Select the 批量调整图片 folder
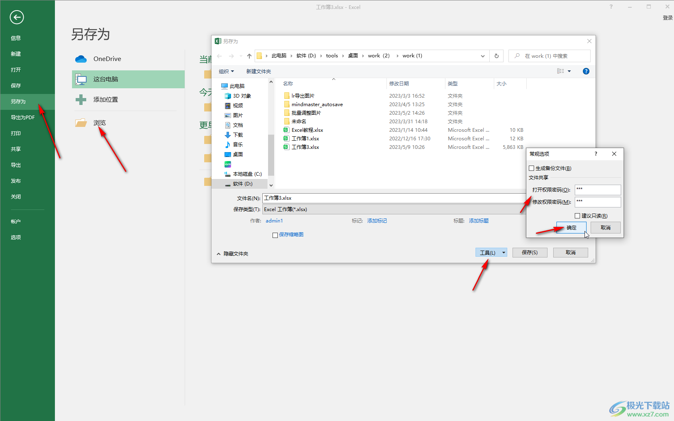This screenshot has height=421, width=674. pos(302,113)
